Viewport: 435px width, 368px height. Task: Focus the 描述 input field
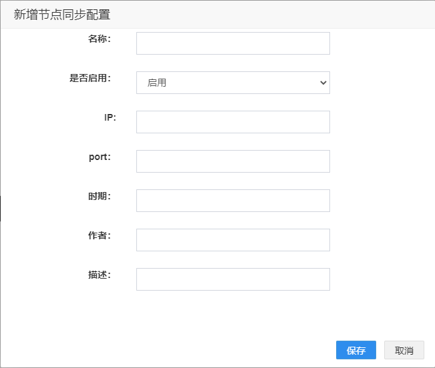pos(233,279)
